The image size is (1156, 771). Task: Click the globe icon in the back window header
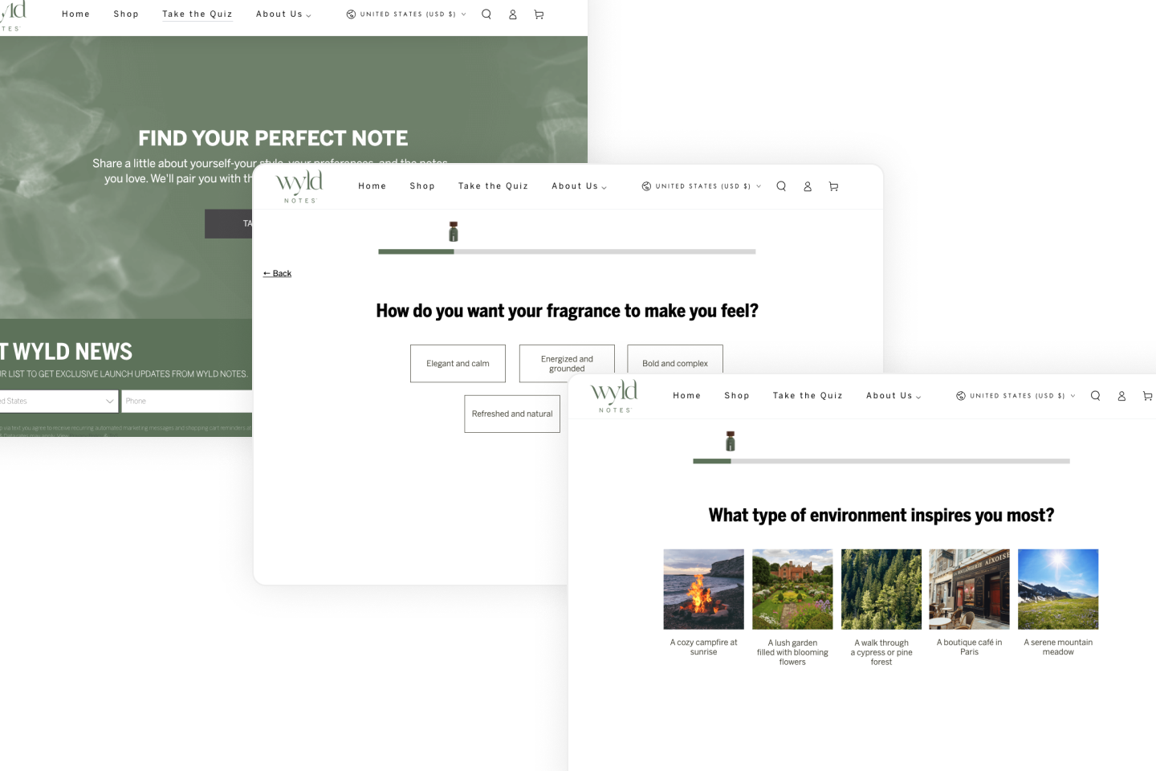[351, 14]
